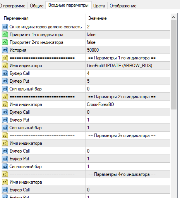Select empty name field of 3rd indicator
180x198 pixels.
[x=128, y=143]
